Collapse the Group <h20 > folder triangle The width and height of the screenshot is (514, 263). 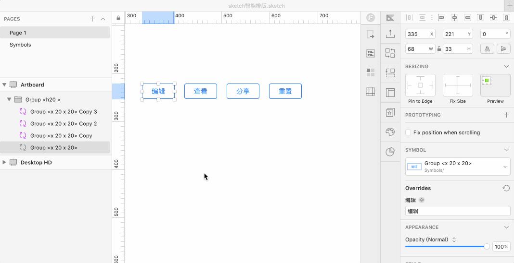pos(9,99)
